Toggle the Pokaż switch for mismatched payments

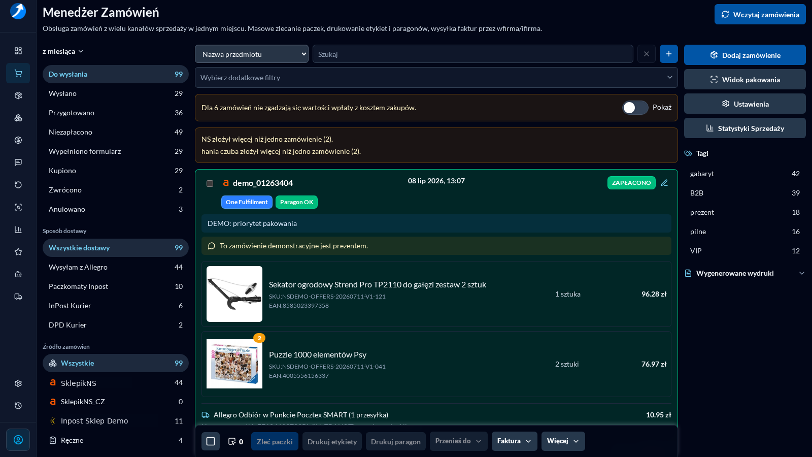(635, 108)
